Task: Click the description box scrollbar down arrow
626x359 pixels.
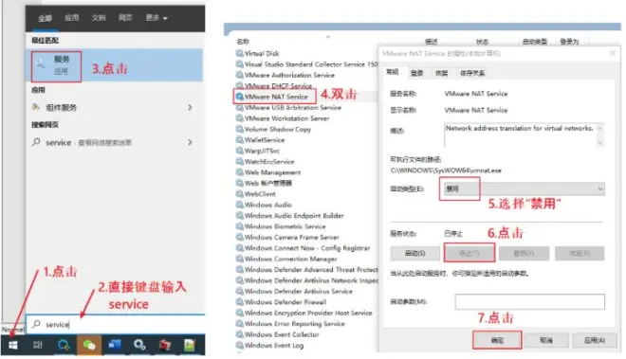Action: click(x=599, y=143)
